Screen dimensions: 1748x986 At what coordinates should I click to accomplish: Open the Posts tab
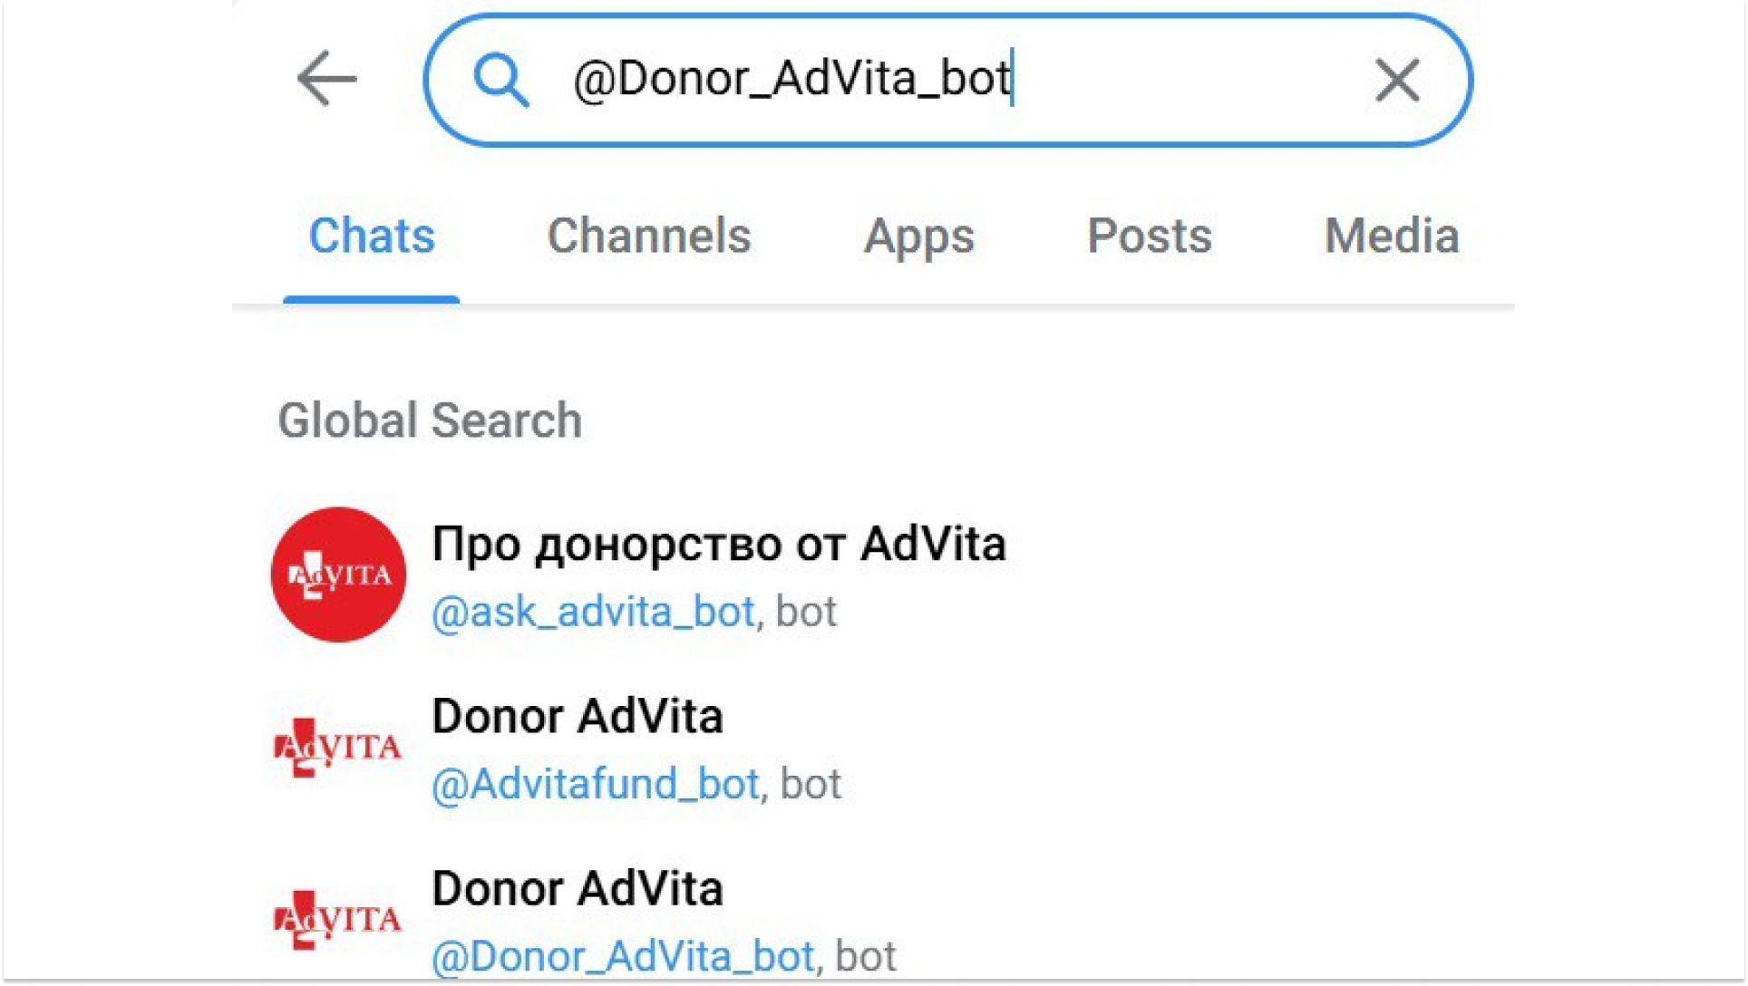[1150, 236]
